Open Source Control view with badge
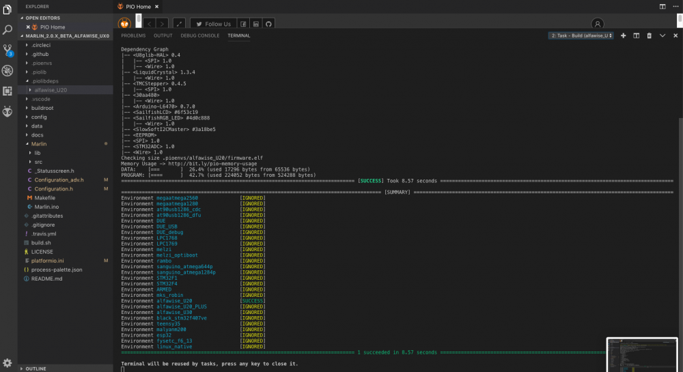 tap(8, 51)
